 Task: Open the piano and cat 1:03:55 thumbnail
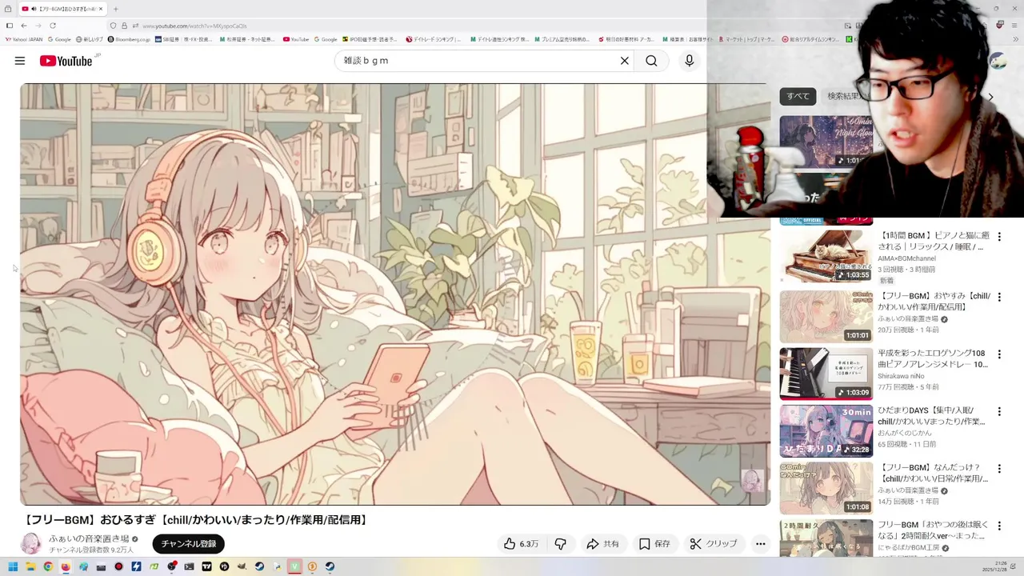click(x=826, y=257)
